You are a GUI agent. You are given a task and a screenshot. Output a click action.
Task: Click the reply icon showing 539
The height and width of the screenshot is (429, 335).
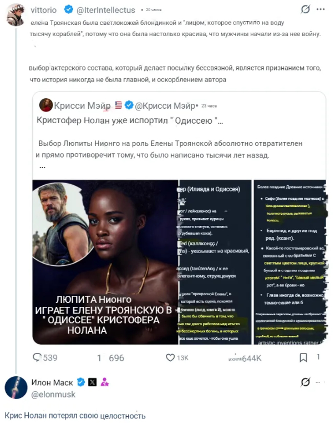tap(38, 358)
